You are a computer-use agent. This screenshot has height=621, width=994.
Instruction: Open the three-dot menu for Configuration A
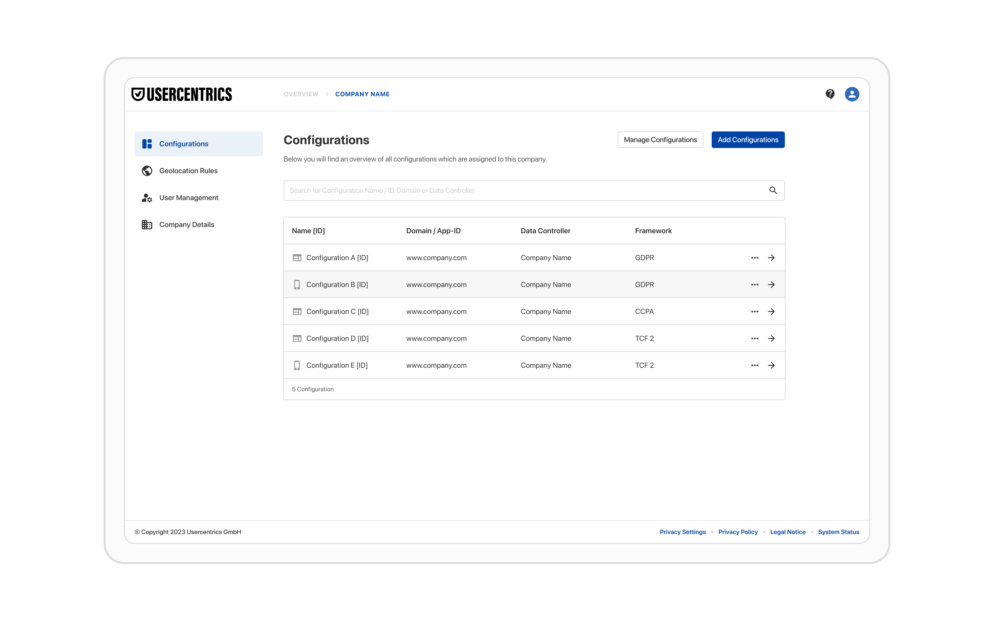pyautogui.click(x=754, y=257)
